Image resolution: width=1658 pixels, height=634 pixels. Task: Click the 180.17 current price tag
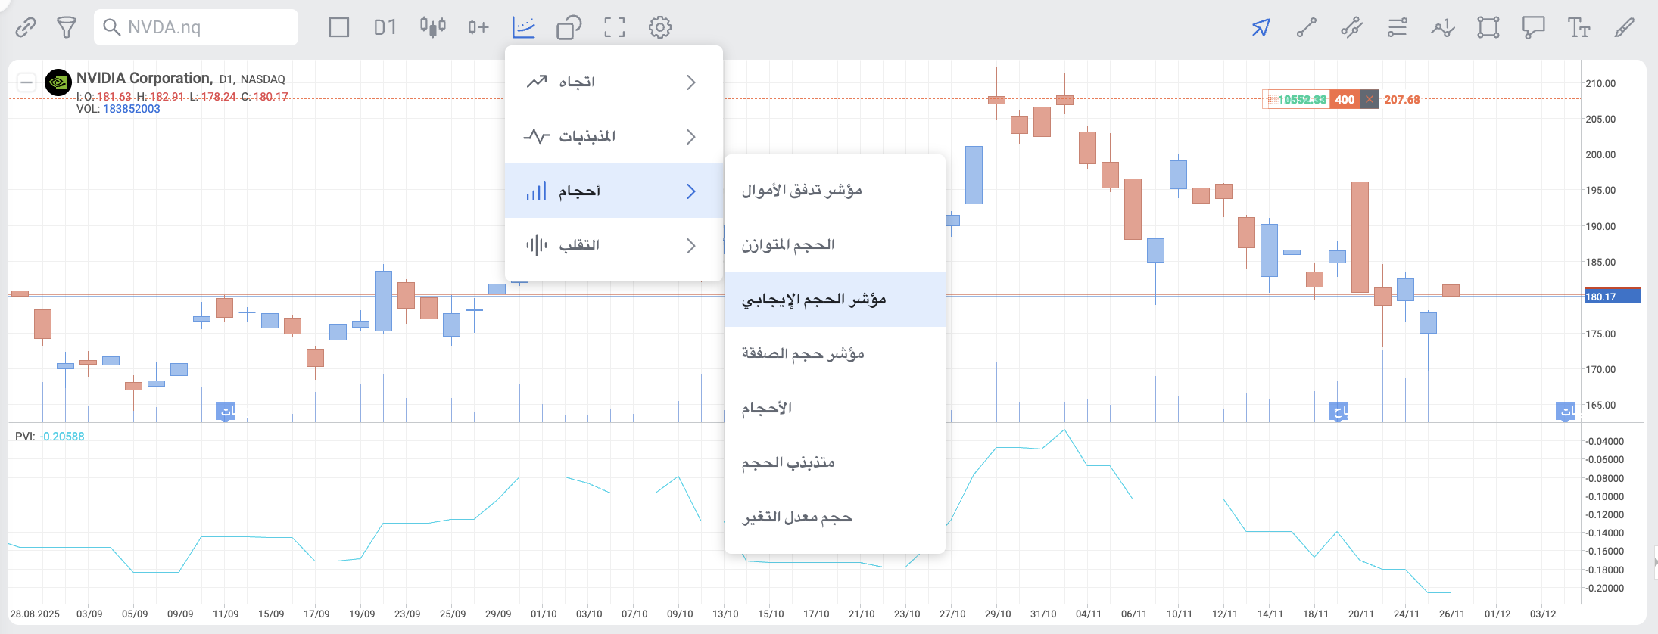tap(1613, 297)
